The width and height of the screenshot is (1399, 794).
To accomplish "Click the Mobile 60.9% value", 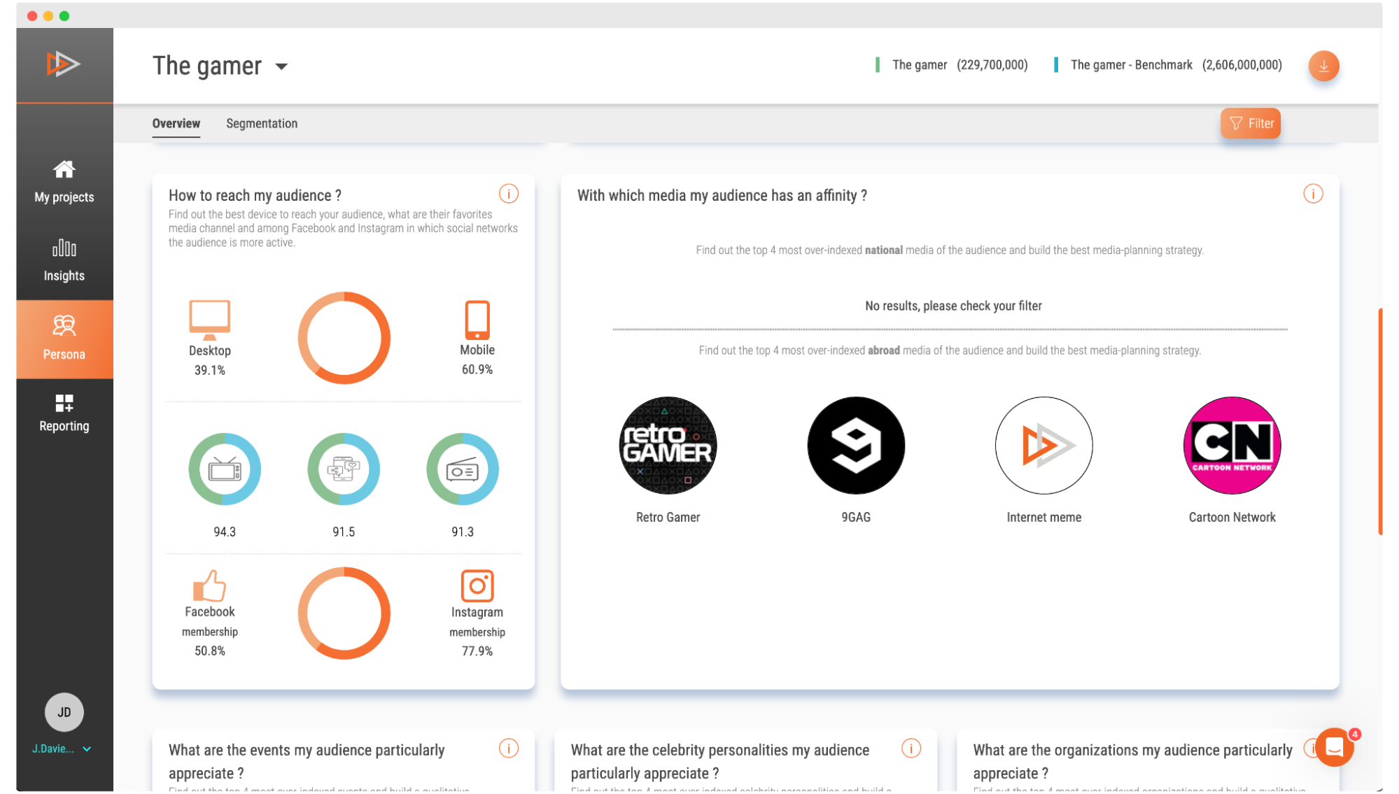I will [477, 369].
